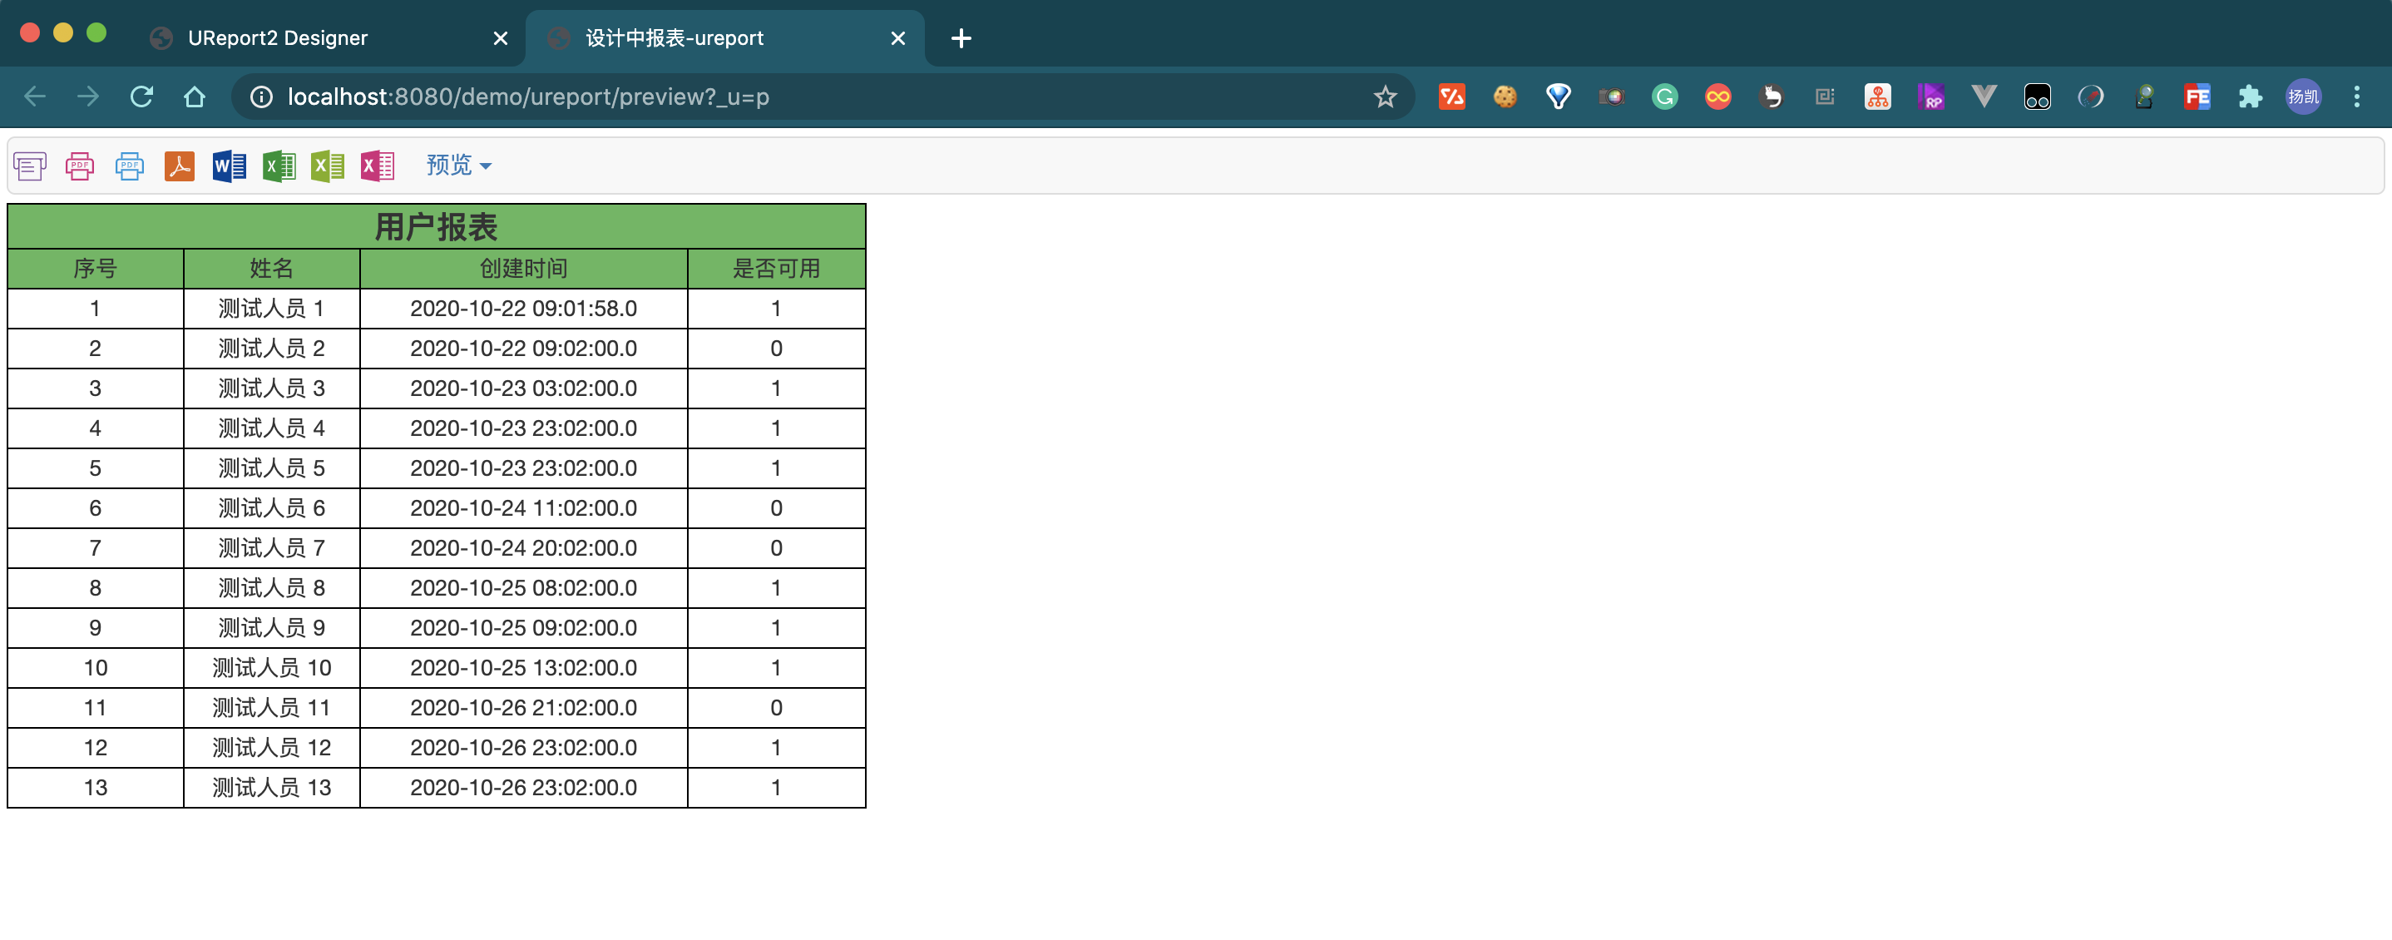Select timestamp 2020-10-24 20:02:00.0
Image resolution: width=2392 pixels, height=940 pixels.
(x=524, y=548)
